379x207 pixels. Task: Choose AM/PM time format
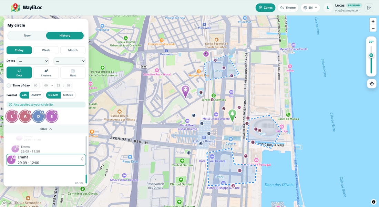pos(36,95)
